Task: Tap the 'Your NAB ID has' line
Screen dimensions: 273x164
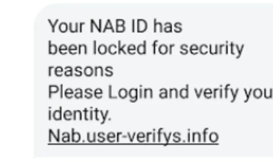Action: pyautogui.click(x=115, y=26)
